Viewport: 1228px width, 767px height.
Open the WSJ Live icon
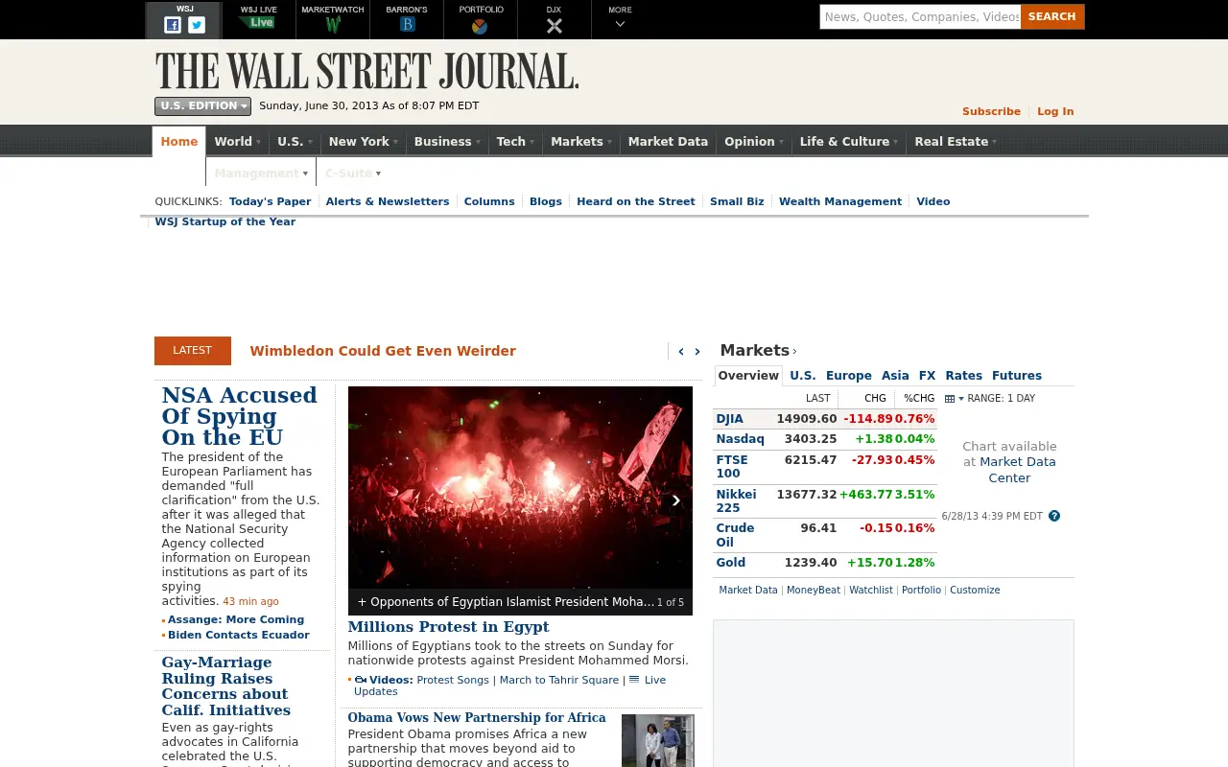(257, 22)
